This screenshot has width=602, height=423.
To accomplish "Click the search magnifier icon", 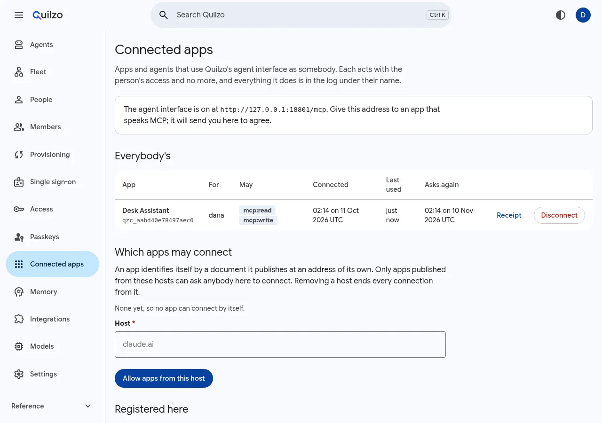I will point(164,15).
